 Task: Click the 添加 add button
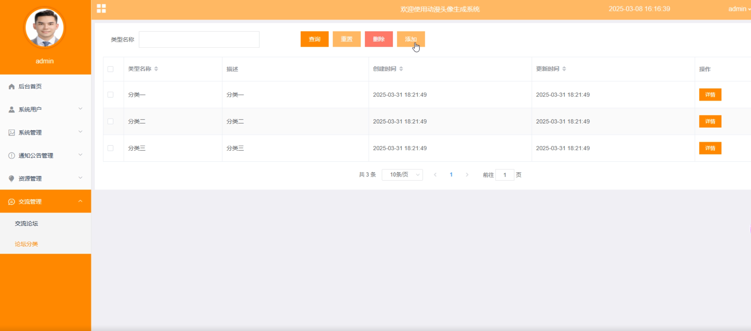(x=411, y=39)
